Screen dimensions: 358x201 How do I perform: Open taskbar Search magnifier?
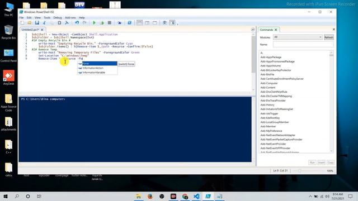[17, 196]
